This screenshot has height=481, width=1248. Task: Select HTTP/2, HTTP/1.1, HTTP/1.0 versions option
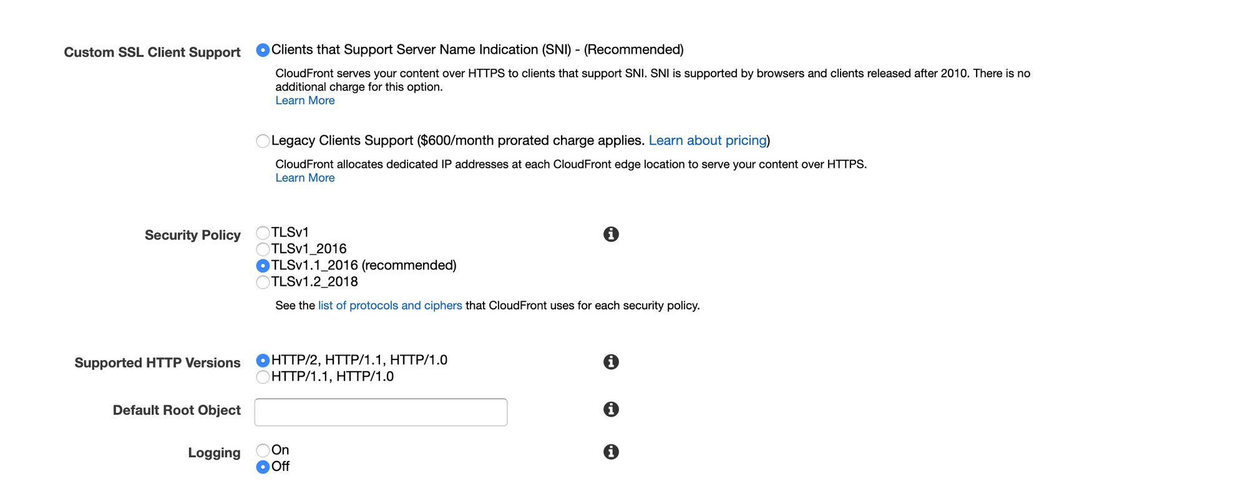(x=263, y=361)
